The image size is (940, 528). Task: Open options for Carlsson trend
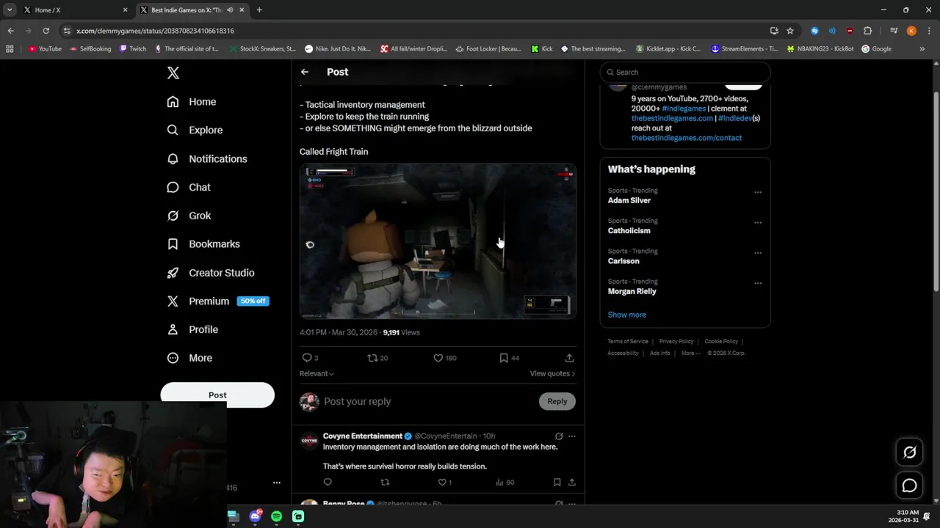point(758,252)
